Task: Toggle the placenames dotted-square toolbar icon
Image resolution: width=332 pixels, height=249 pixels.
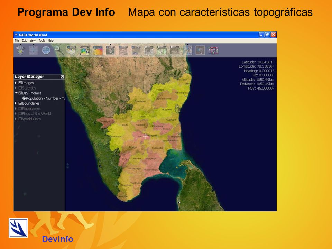Action: [x=200, y=50]
